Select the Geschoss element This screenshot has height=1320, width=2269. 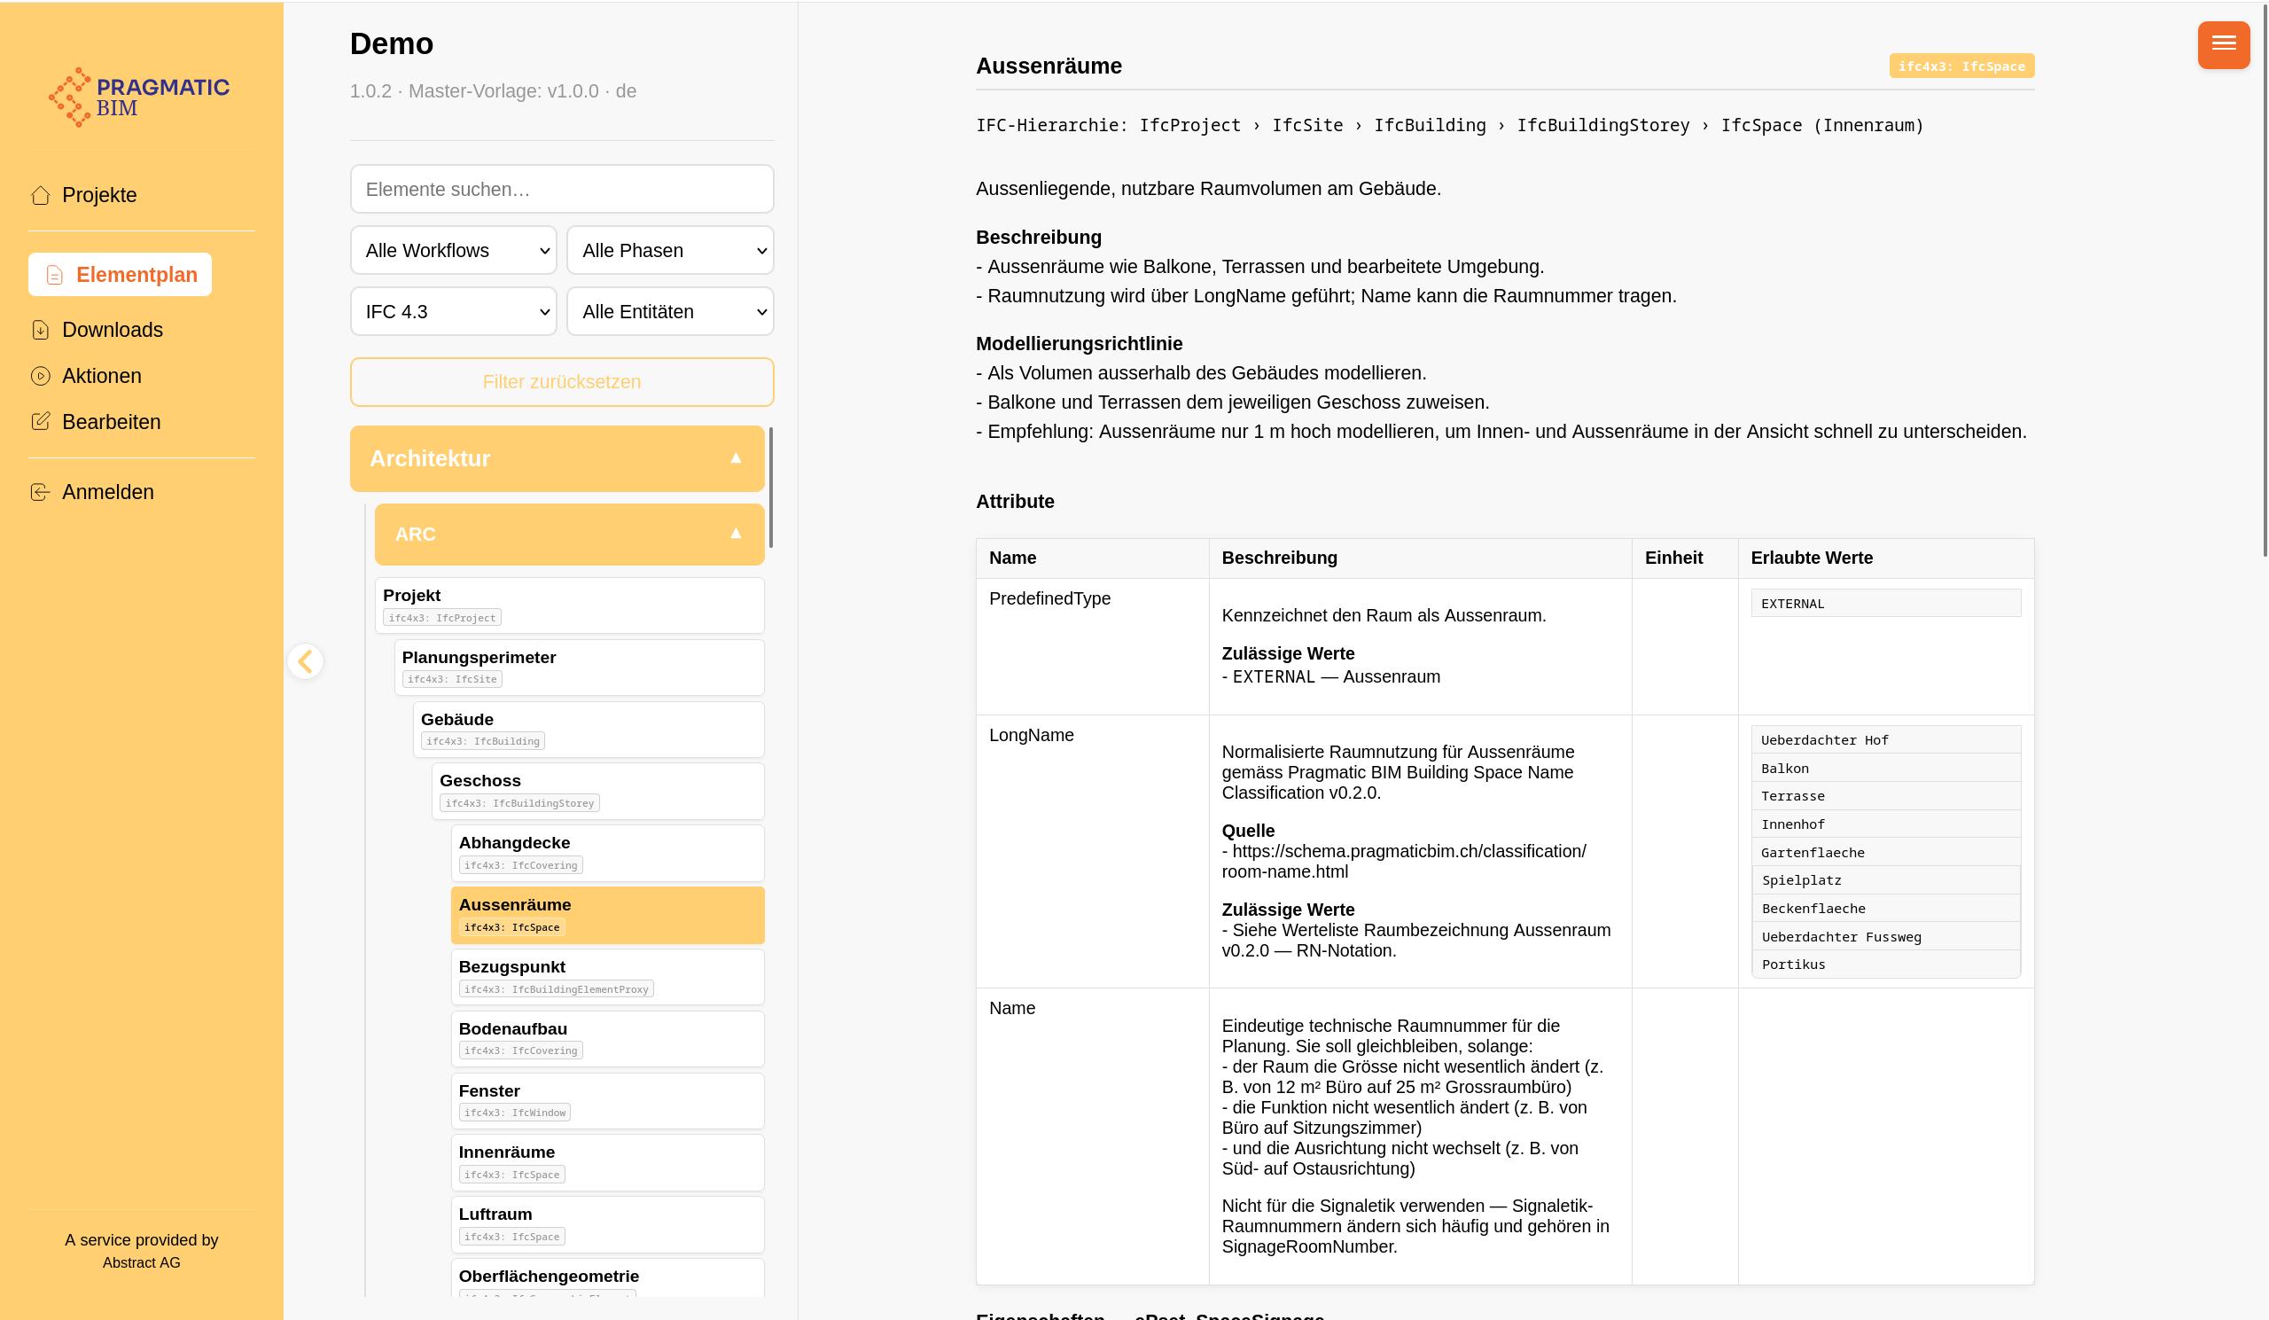click(x=598, y=791)
